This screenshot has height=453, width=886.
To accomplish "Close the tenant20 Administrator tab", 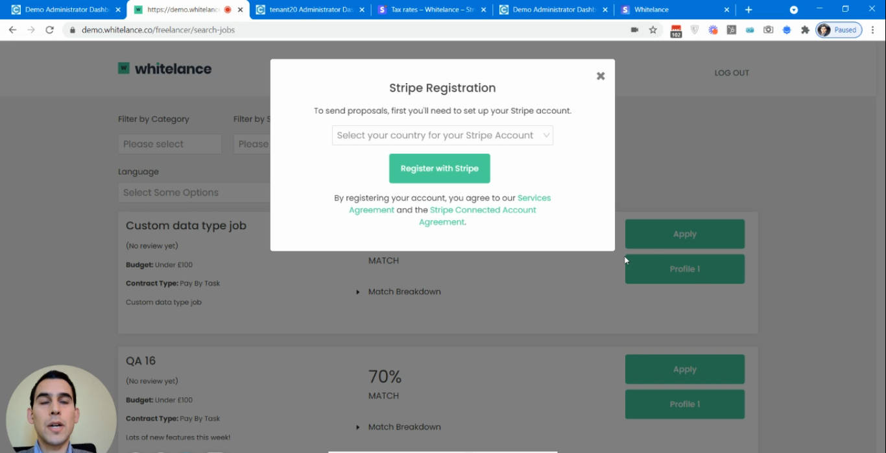I will 362,10.
